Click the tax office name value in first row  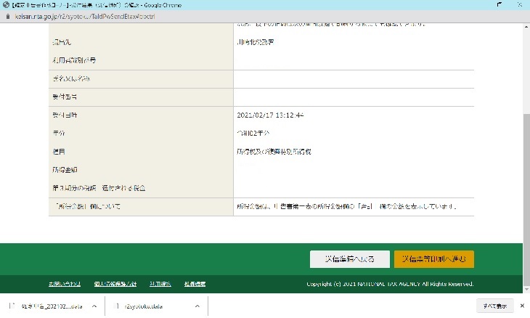[x=255, y=42]
